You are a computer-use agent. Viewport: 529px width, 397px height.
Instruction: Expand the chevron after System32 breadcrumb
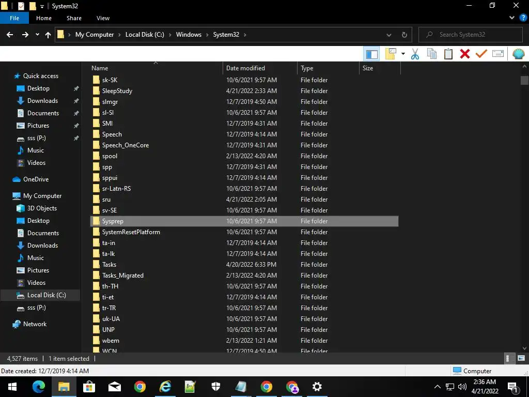click(x=245, y=35)
